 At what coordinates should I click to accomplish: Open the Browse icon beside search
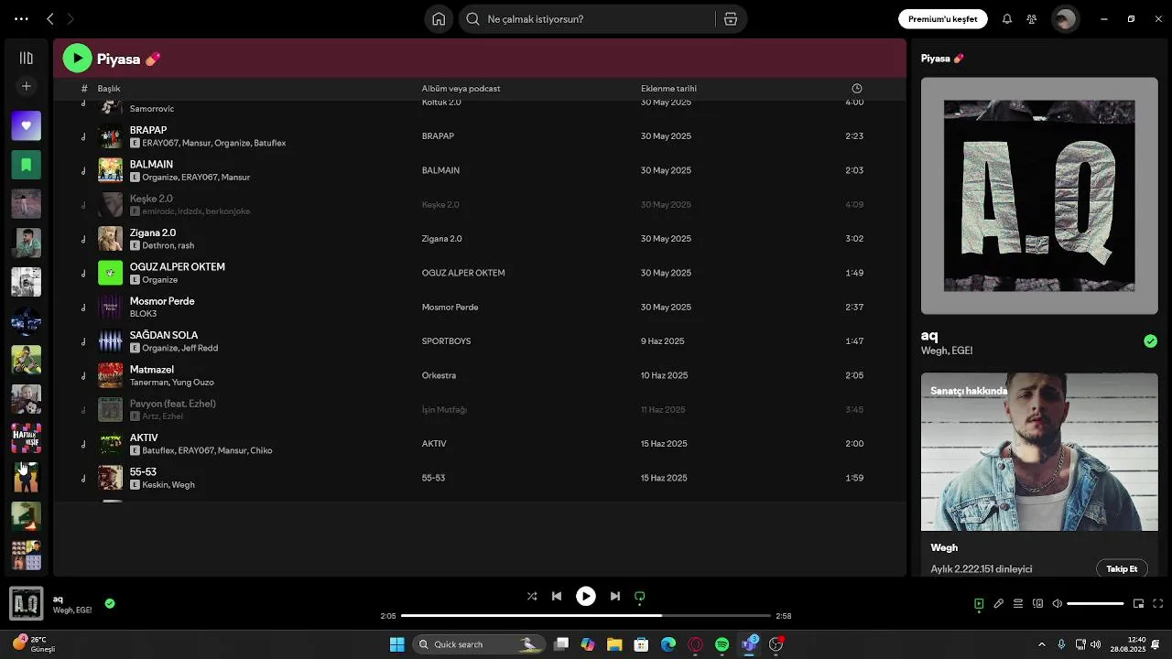coord(731,19)
